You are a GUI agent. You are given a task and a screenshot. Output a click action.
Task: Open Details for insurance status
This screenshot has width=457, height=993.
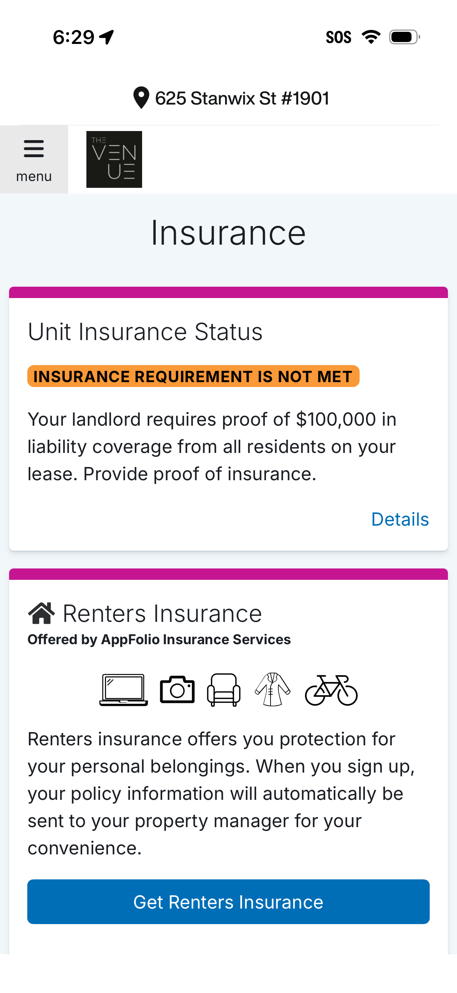coord(399,519)
